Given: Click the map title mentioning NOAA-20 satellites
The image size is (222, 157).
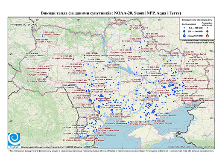Looking at the screenshot, I should click(111, 13).
